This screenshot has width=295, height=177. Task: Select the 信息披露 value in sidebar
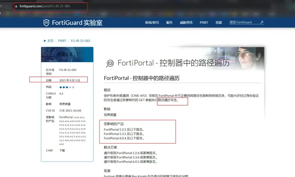(65, 104)
